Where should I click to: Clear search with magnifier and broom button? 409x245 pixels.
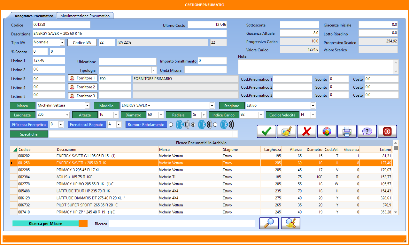pos(291,223)
